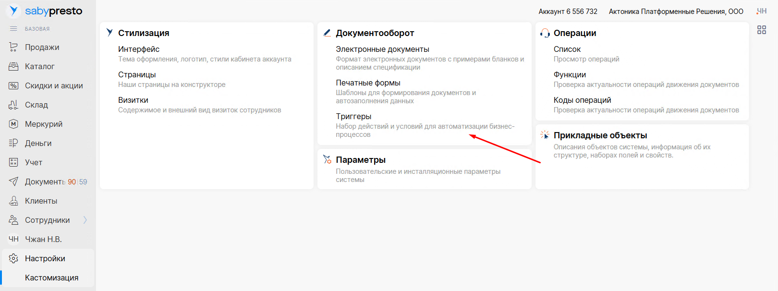Open the Кастомизация submenu item
Image resolution: width=778 pixels, height=291 pixels.
point(51,278)
